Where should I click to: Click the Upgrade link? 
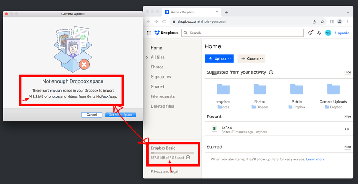coord(342,33)
